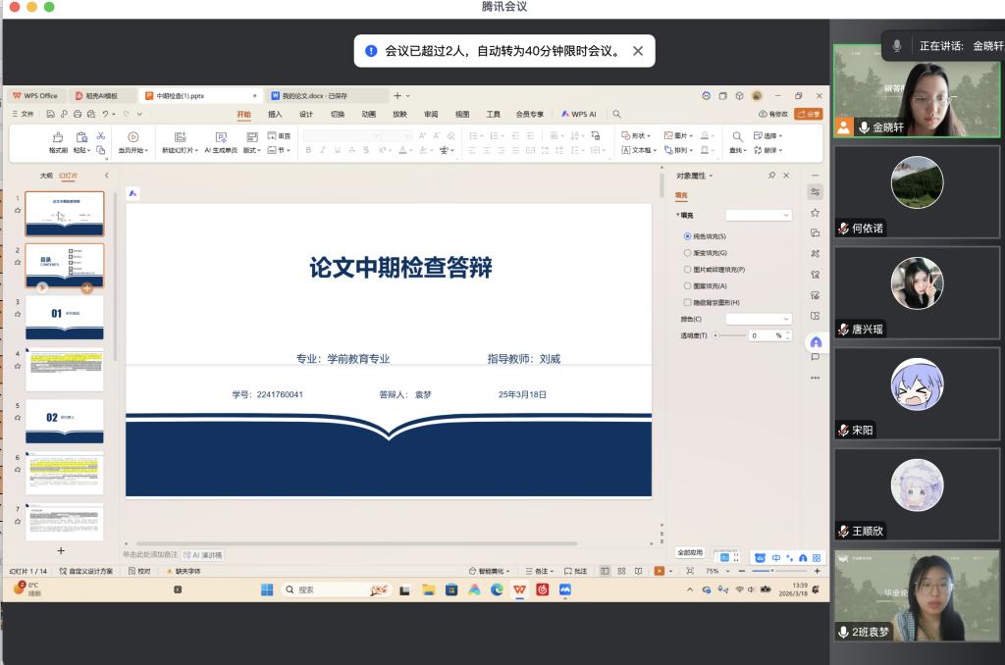Select slide 3 thumbnail in panel

click(x=64, y=315)
